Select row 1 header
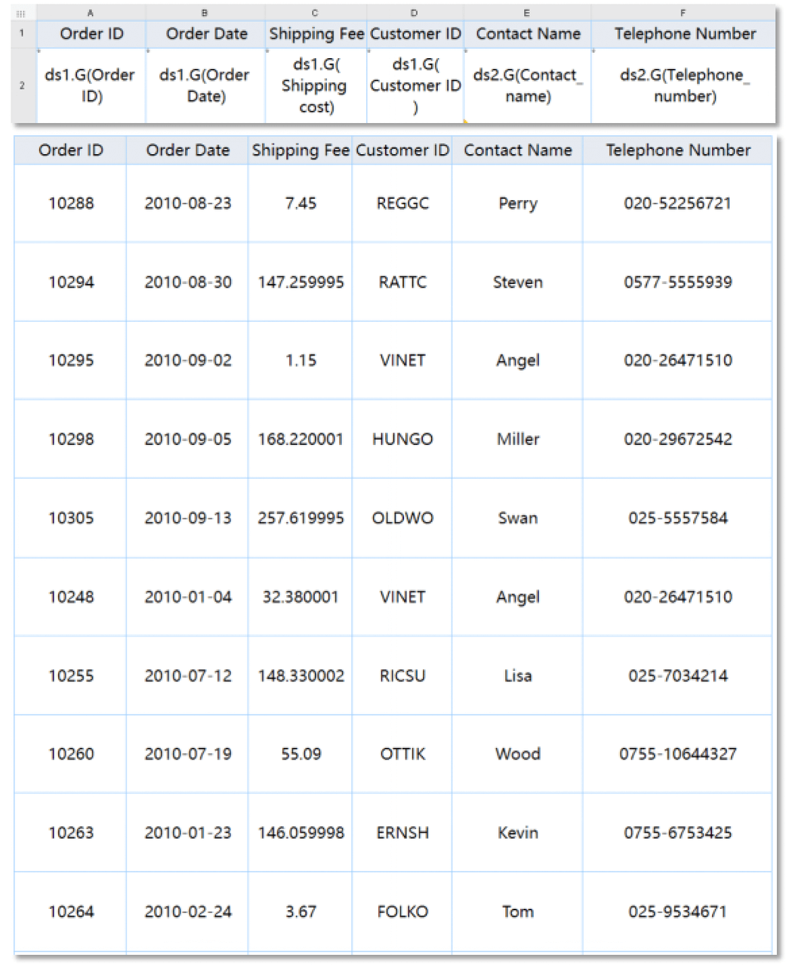 point(22,33)
